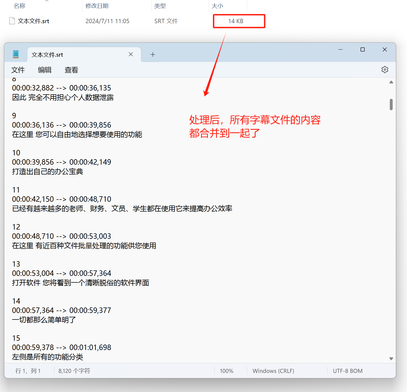Click subtitle index number 12

coord(16,227)
